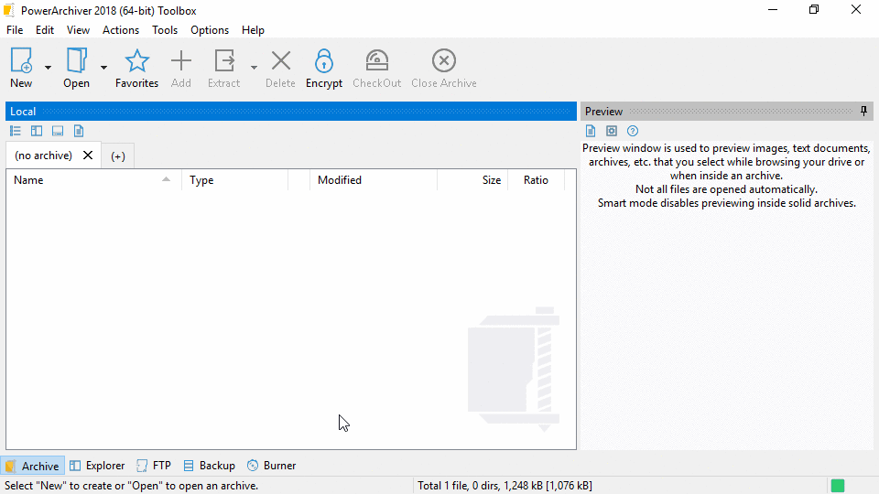Click the Local panel header bar

click(291, 111)
